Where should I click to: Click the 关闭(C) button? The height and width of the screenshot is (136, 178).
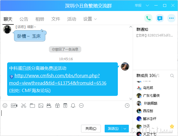point(91,129)
